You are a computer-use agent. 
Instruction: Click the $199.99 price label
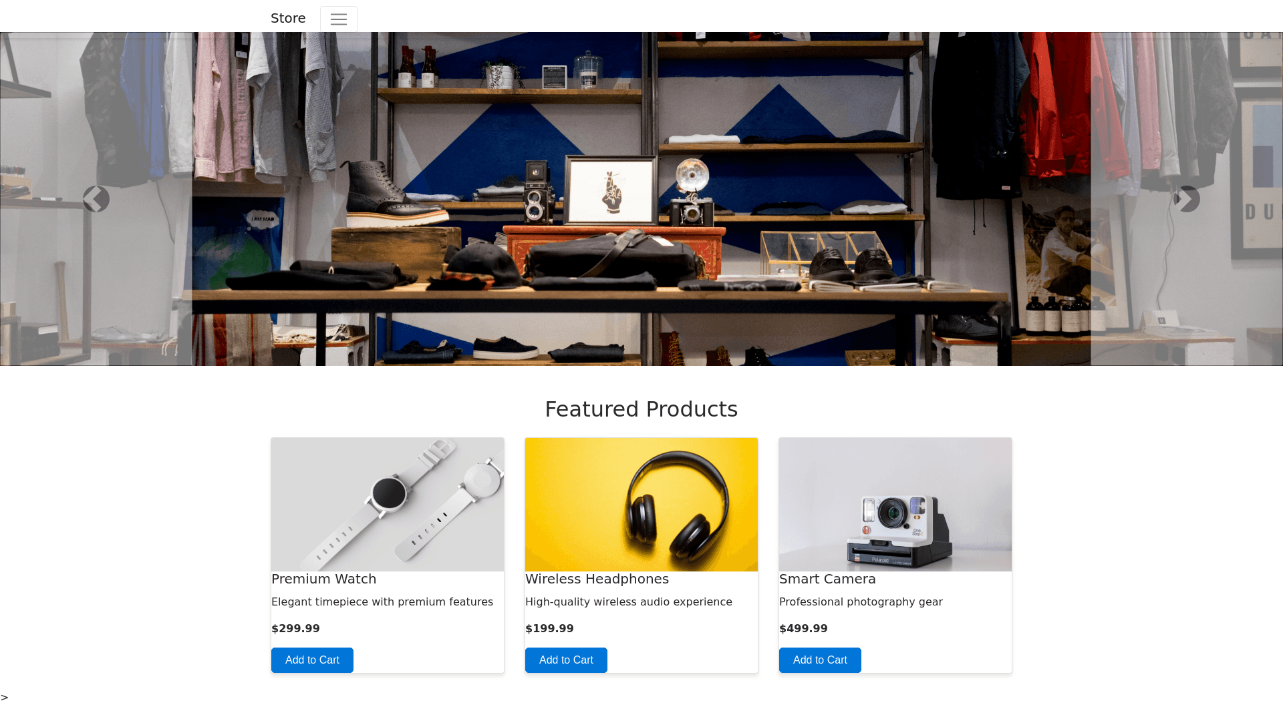pos(549,629)
